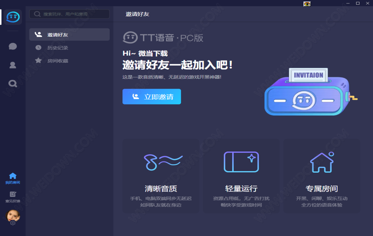Open the discover magnifier icon in sidebar

pos(13,84)
